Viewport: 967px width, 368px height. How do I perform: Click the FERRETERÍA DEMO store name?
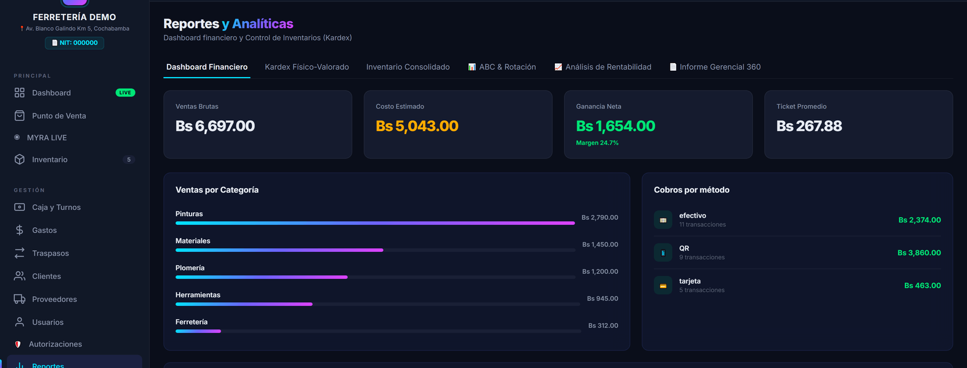(74, 17)
